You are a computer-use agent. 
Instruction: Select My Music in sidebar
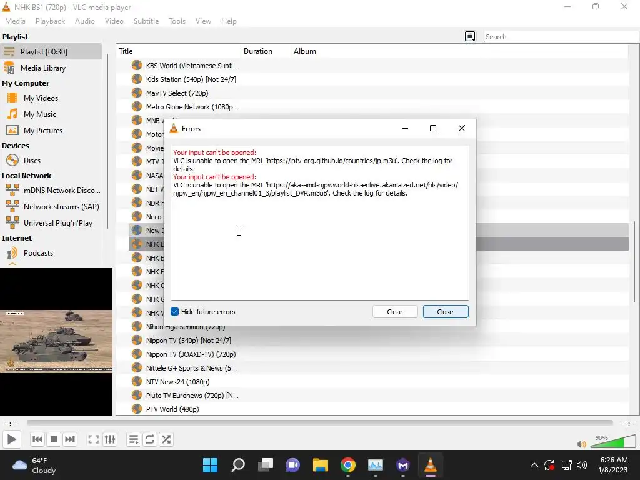51,114
